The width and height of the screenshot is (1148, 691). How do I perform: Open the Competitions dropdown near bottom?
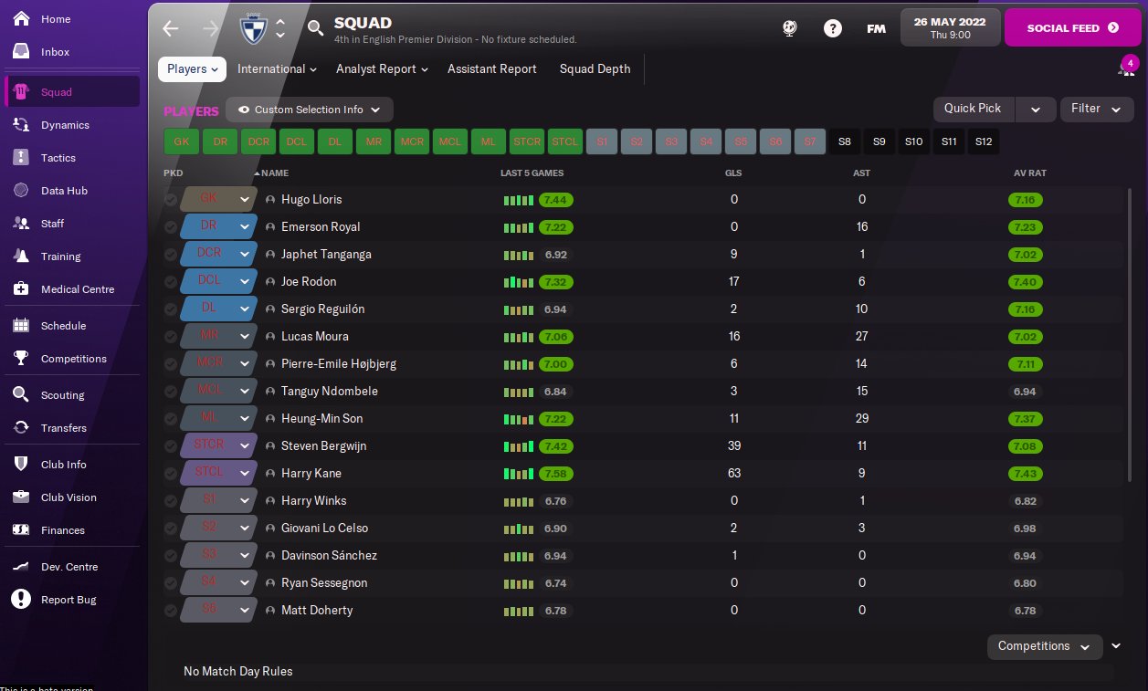tap(1045, 646)
